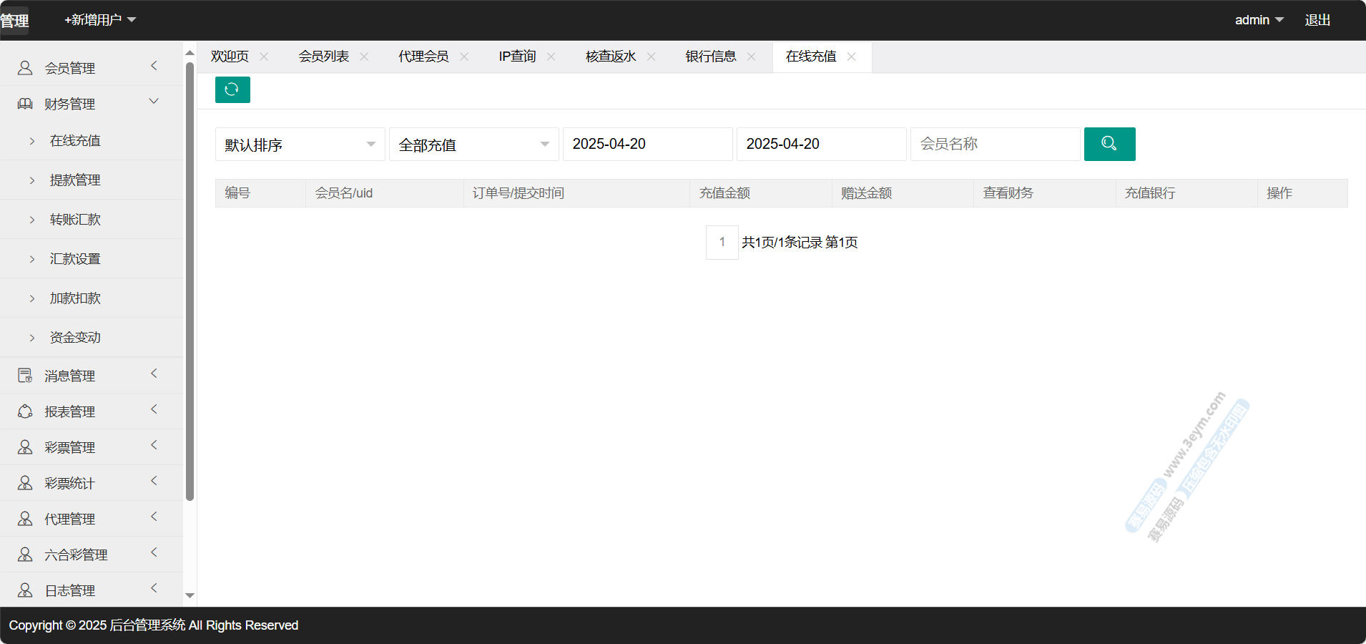Click the 退出 logout link
Image resolution: width=1366 pixels, height=644 pixels.
(x=1317, y=20)
